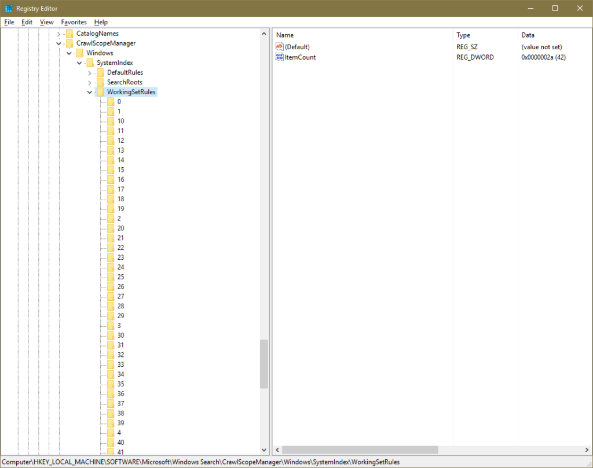This screenshot has height=468, width=593.
Task: Open the Registry Editor title bar icon
Action: click(x=8, y=8)
